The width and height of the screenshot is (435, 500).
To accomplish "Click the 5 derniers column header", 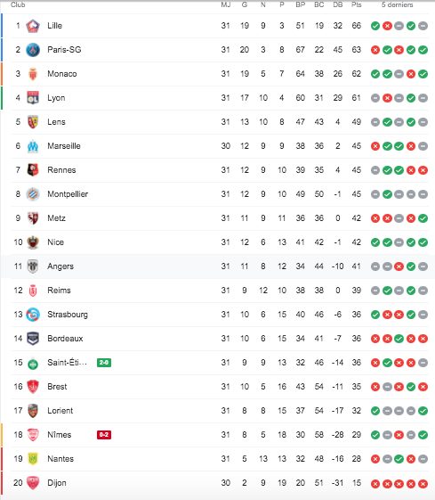I will 398,4.
